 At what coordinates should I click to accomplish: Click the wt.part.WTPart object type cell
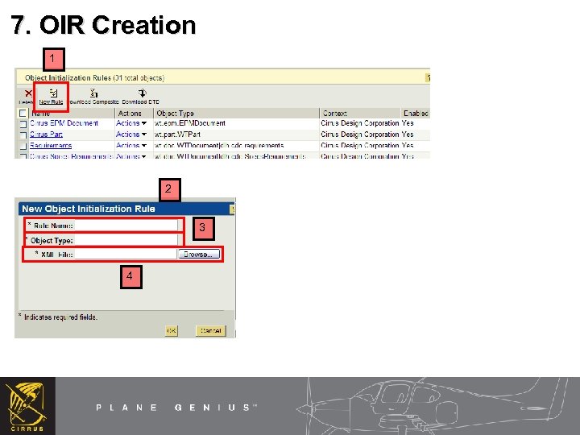point(177,135)
